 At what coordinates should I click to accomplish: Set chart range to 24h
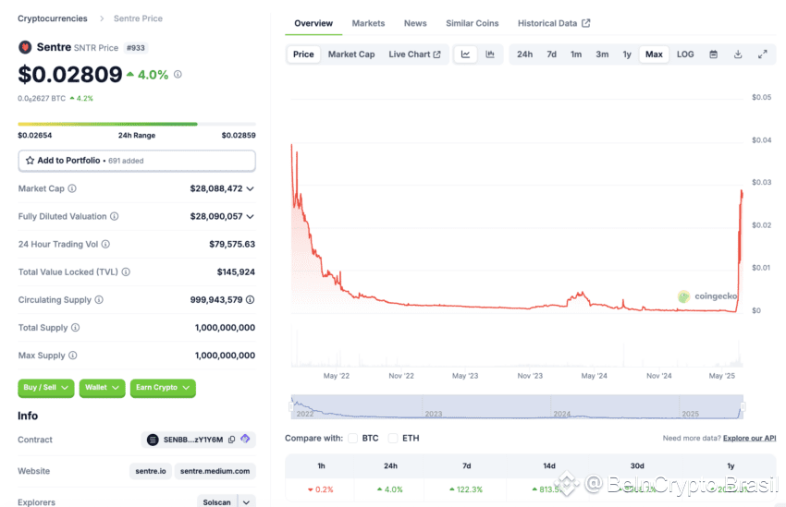pos(525,54)
